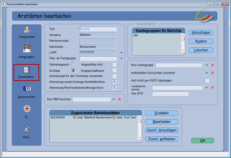Select the wbr entry in Karteigruppen list
Viewport: 231px width, 158px height.
136,35
